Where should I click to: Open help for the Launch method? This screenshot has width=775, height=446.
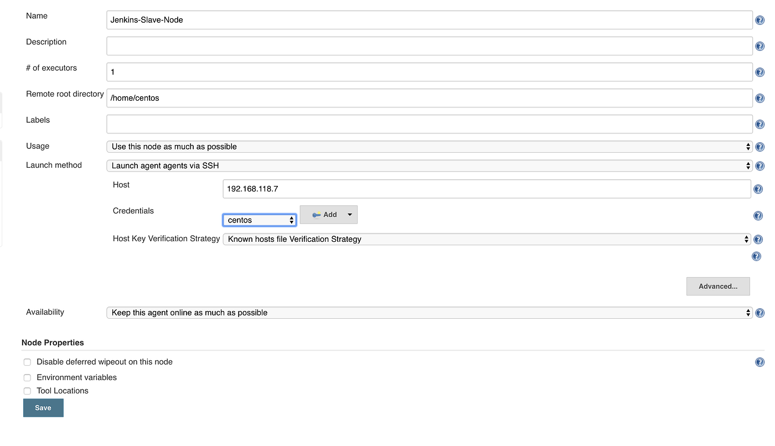pyautogui.click(x=759, y=165)
